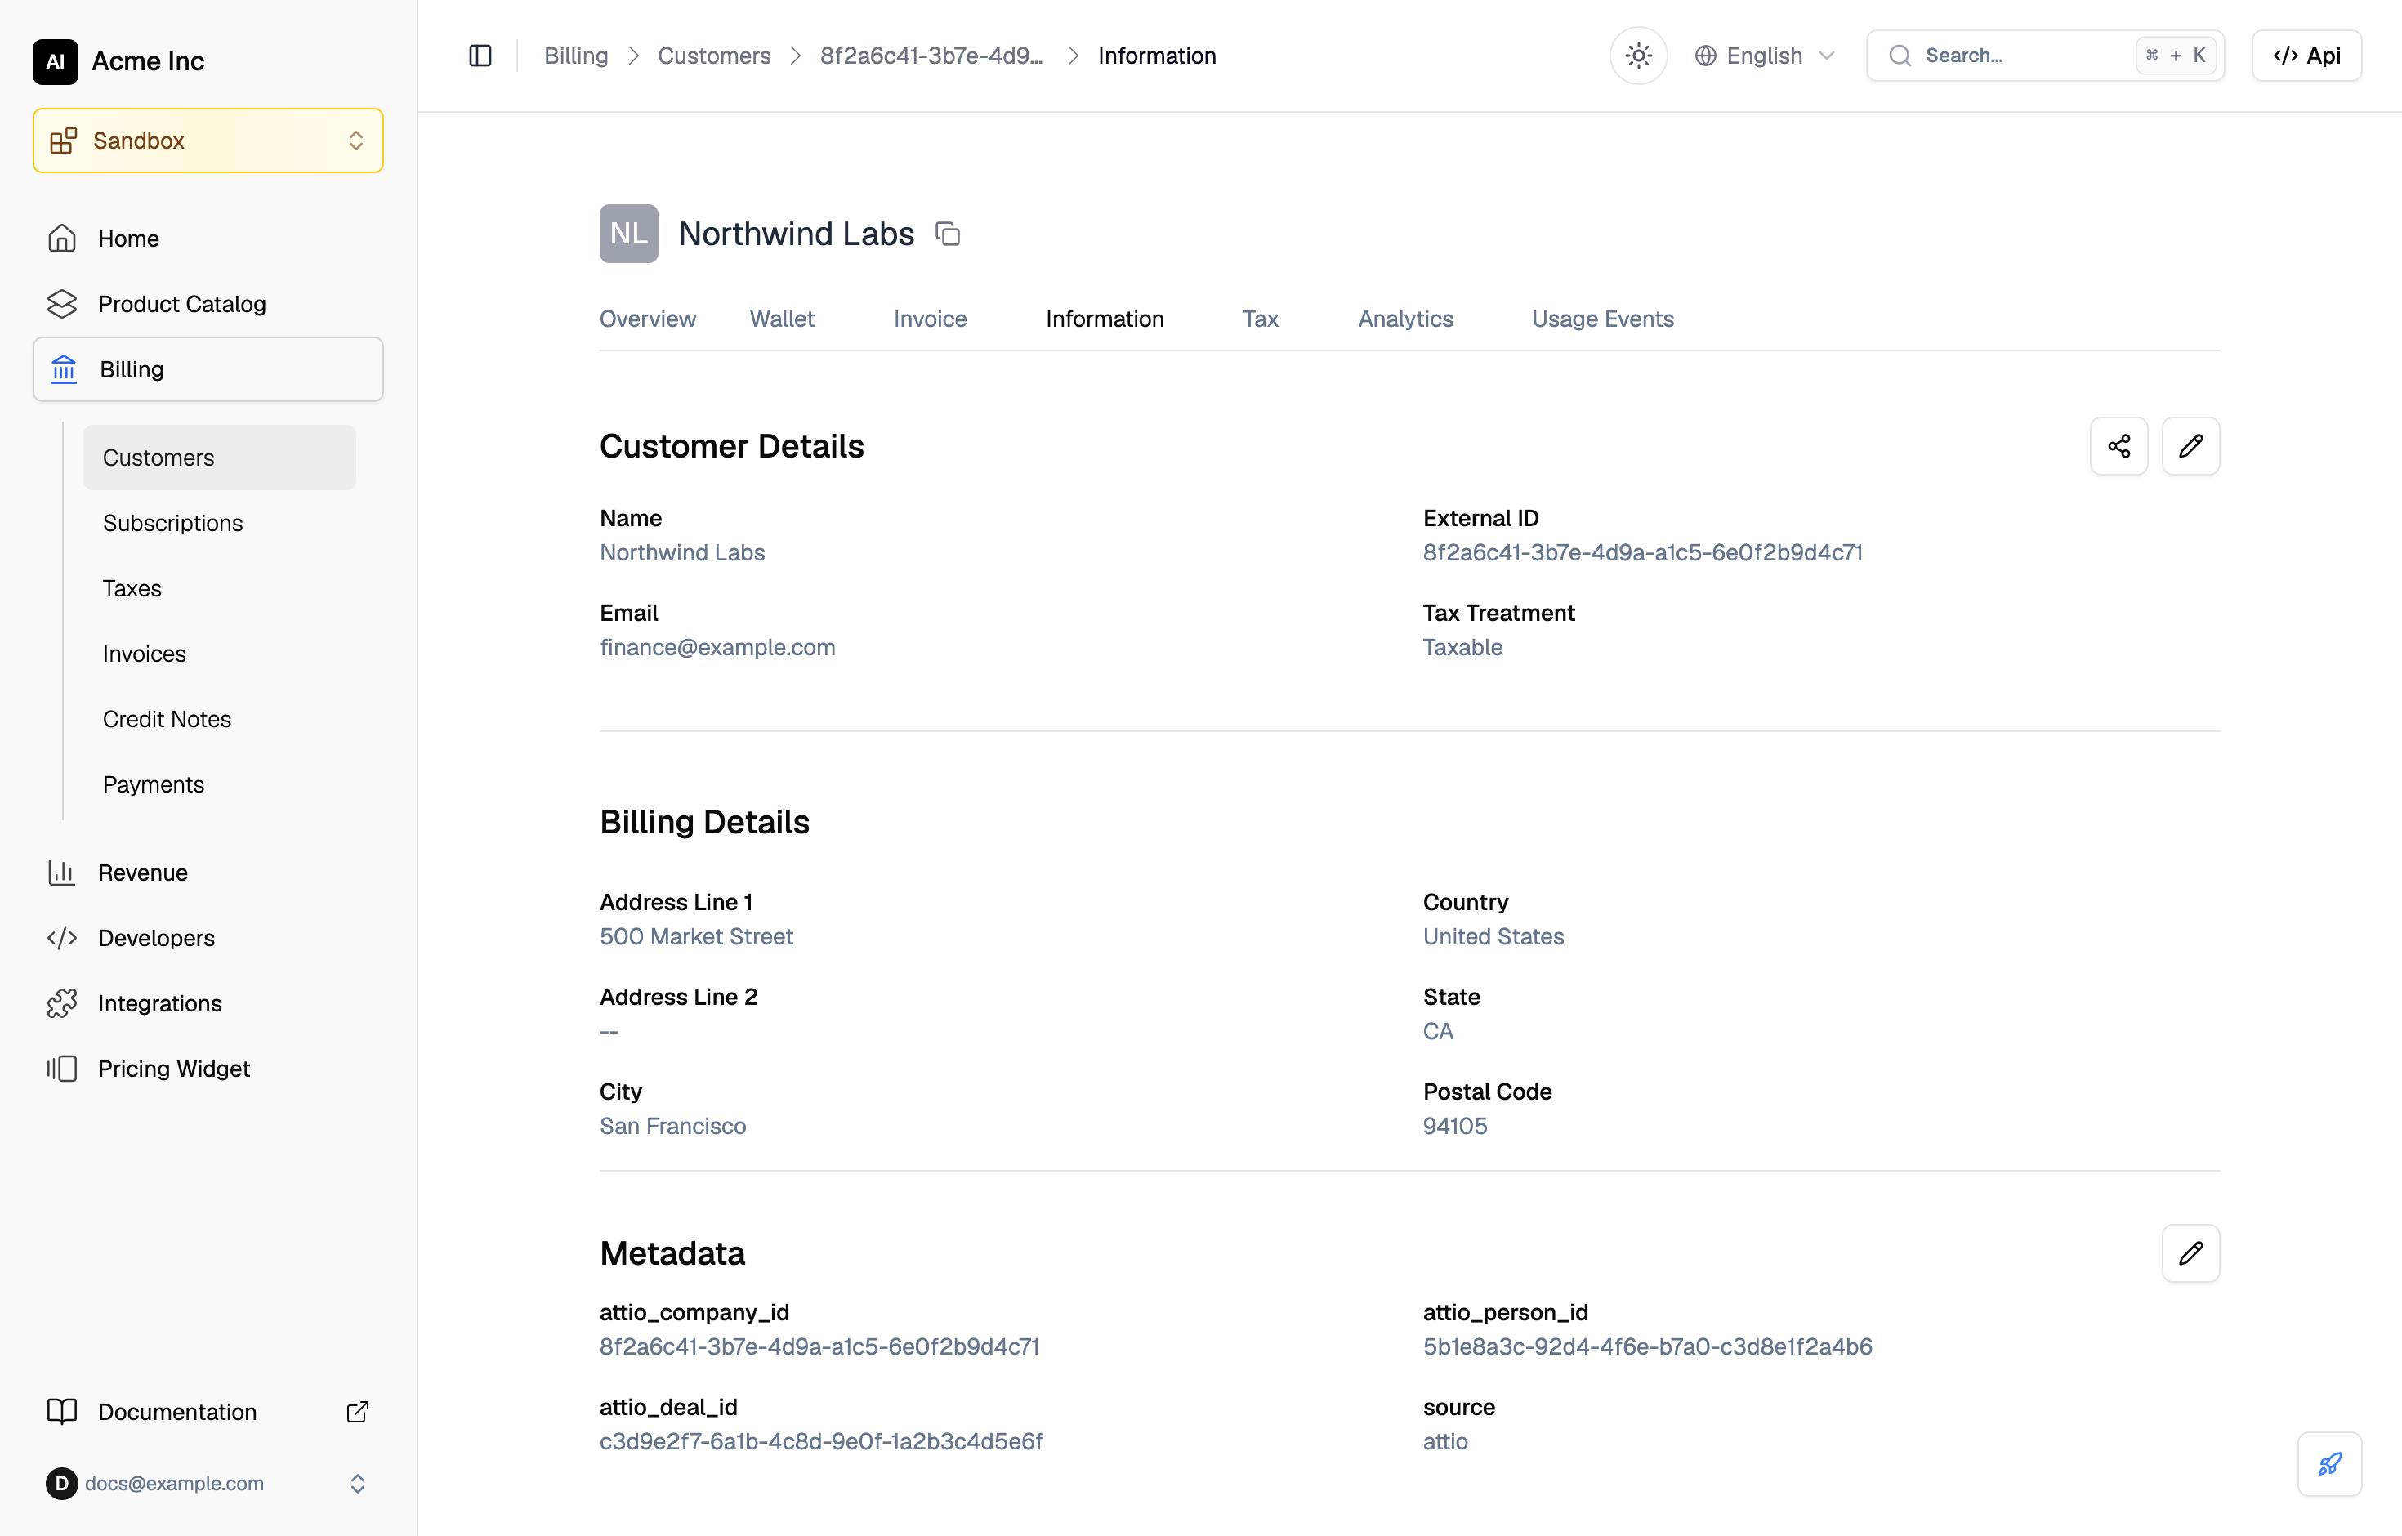Screen dimensions: 2402x1536
Task: Open Taxes in Billing submenu
Action: point(220,588)
